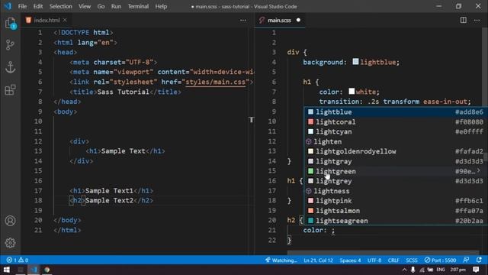Switch to the main.scss tab

tap(280, 21)
